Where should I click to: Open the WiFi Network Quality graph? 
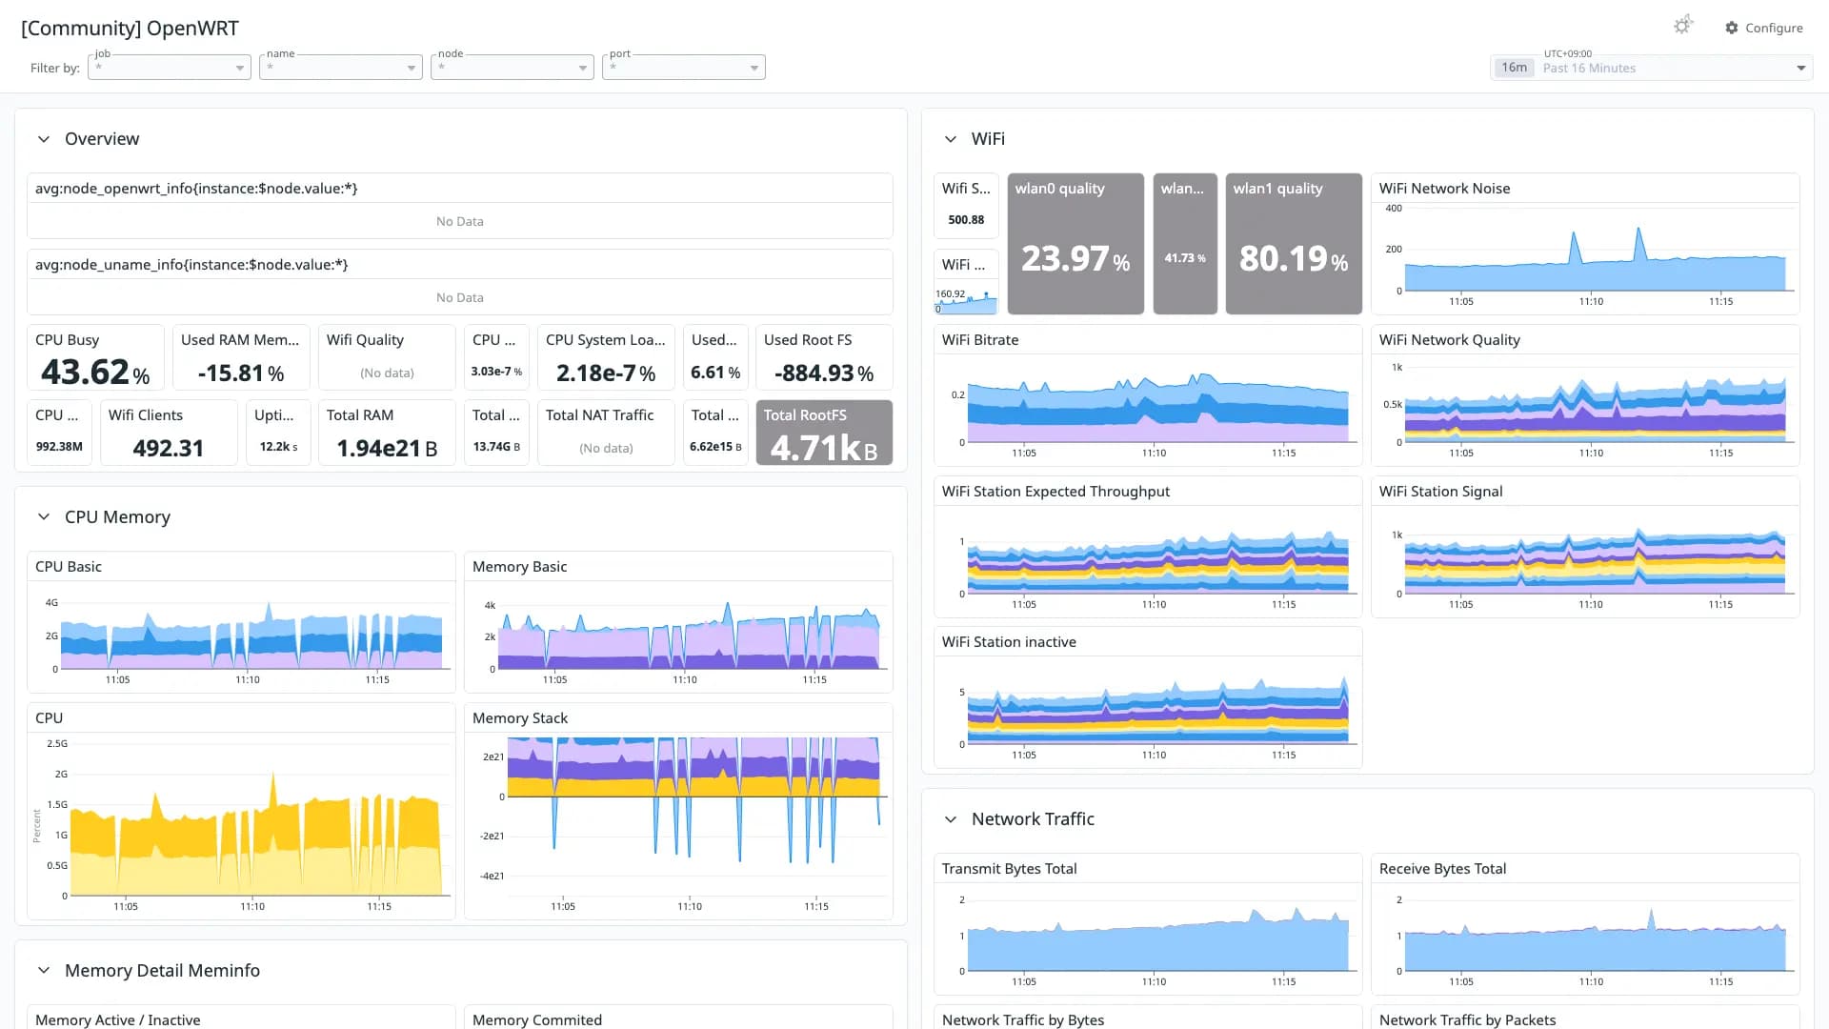pos(1585,395)
